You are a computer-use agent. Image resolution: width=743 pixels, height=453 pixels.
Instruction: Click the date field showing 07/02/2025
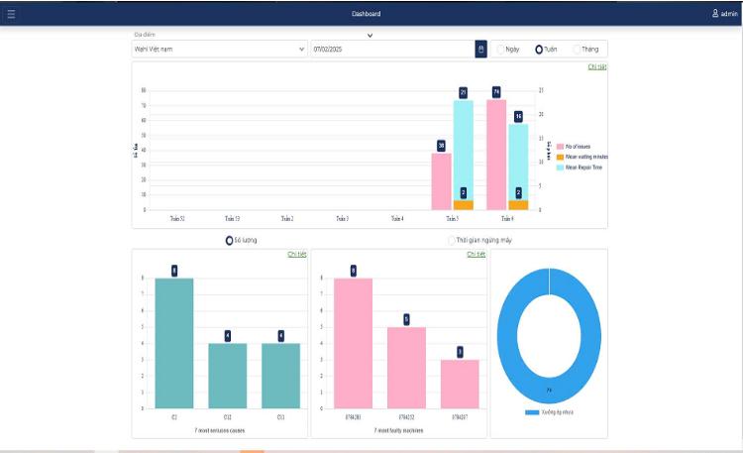pos(393,49)
